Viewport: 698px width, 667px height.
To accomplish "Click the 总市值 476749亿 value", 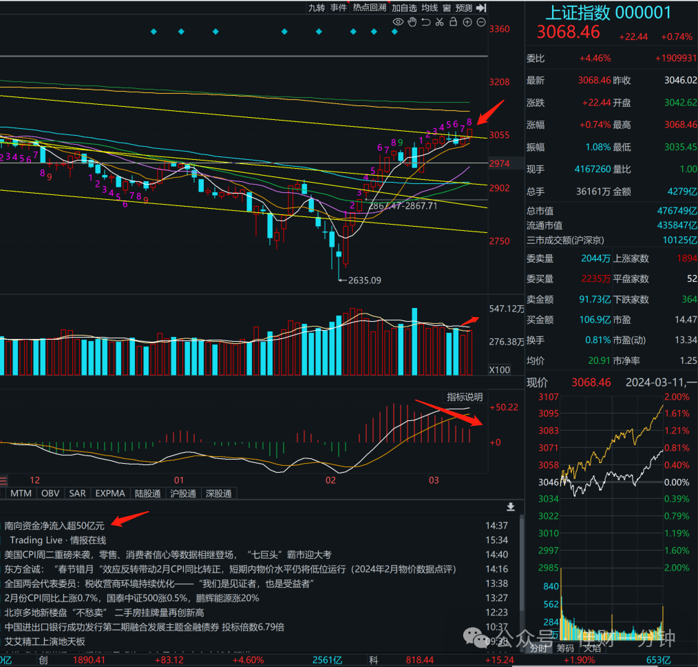I will coord(677,211).
